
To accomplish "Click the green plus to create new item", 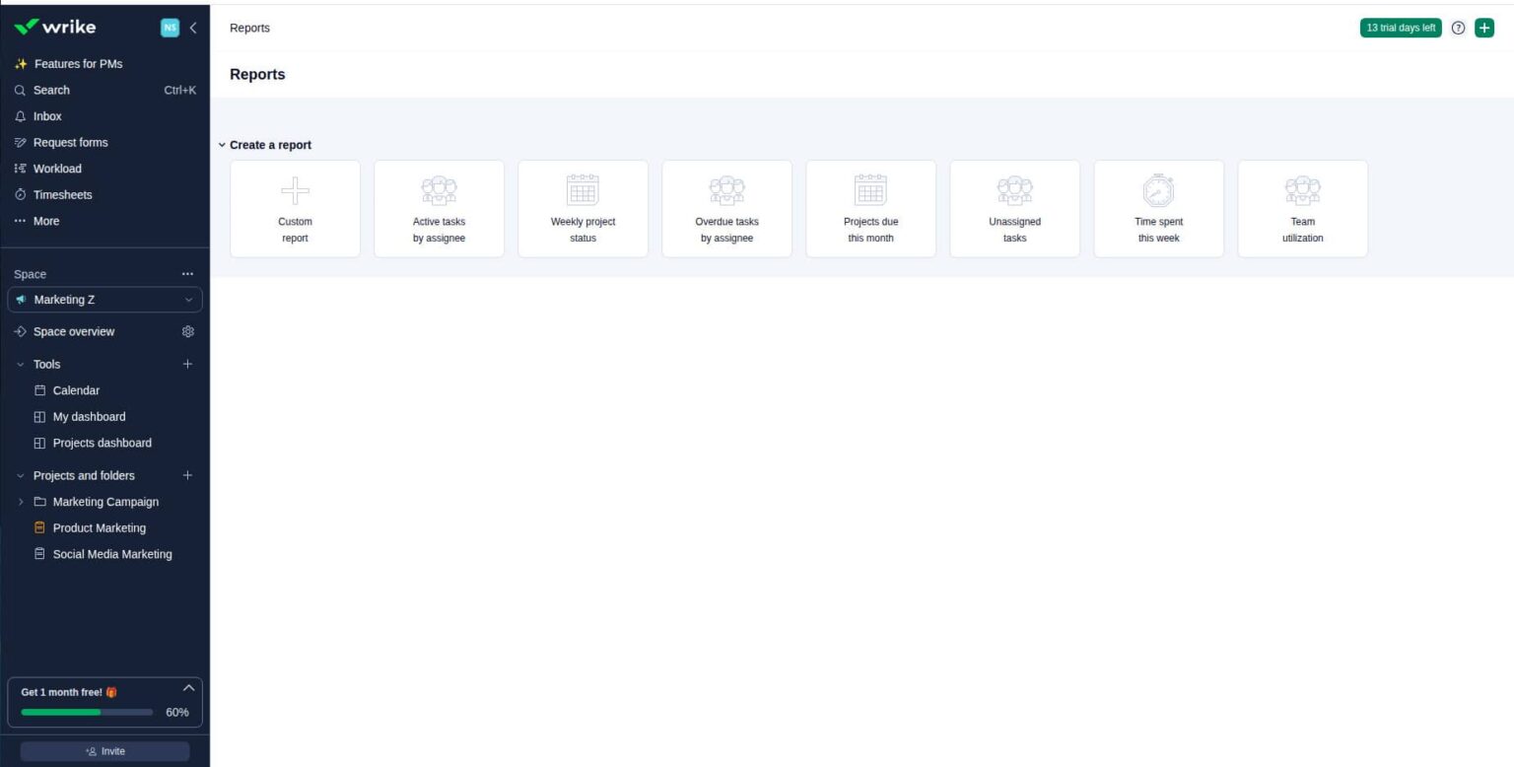I will pos(1484,28).
